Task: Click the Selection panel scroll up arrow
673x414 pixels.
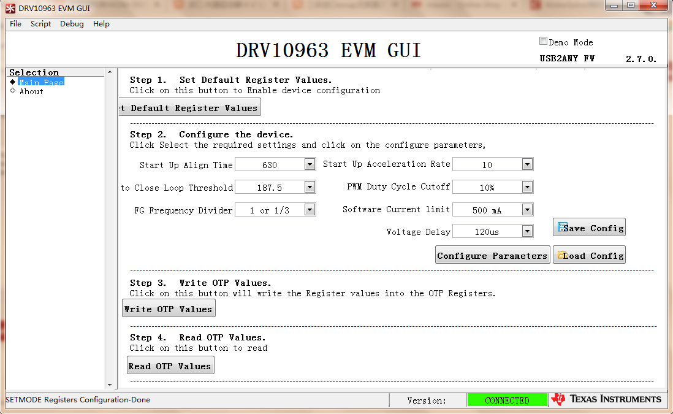Action: tap(110, 72)
